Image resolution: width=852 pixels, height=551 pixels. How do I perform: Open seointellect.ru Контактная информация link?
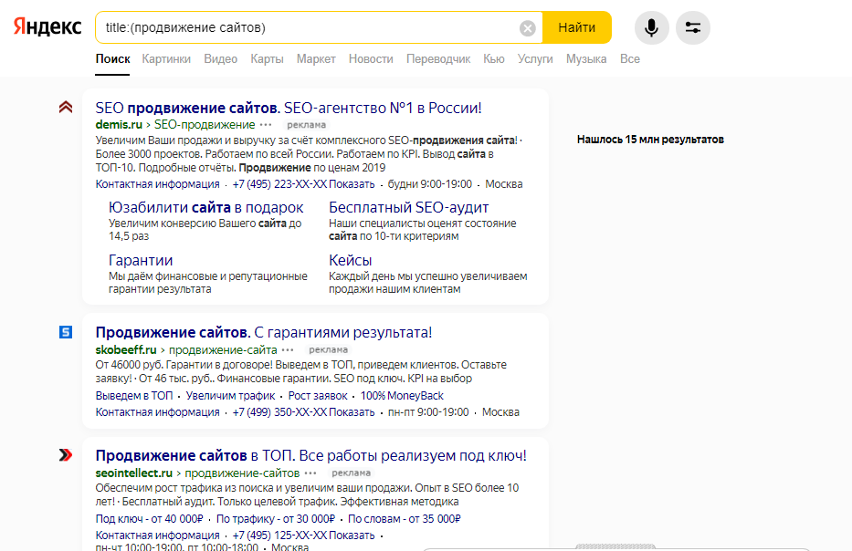158,535
